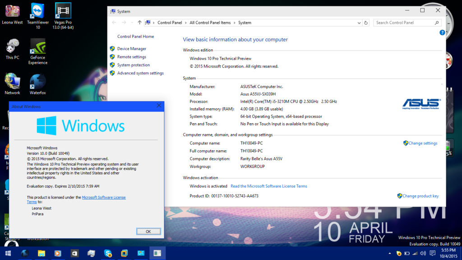The image size is (462, 260).
Task: Click the ASUS manufacturer logo
Action: [x=421, y=104]
